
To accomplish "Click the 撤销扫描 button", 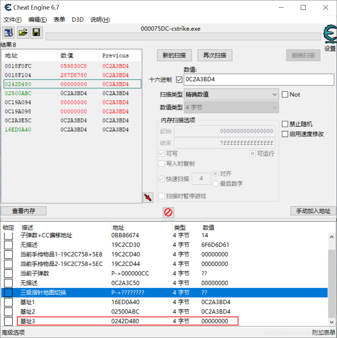I will click(x=303, y=55).
